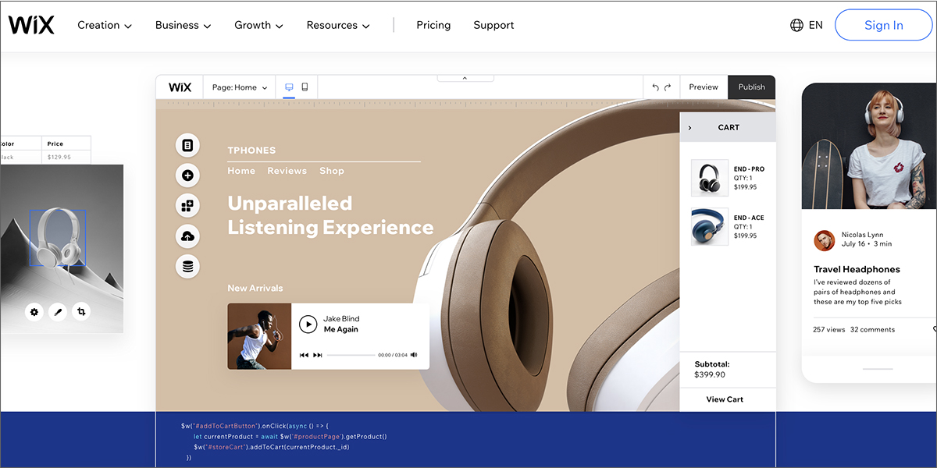Select the crop icon on image
Screen dimensions: 937x468
click(80, 312)
